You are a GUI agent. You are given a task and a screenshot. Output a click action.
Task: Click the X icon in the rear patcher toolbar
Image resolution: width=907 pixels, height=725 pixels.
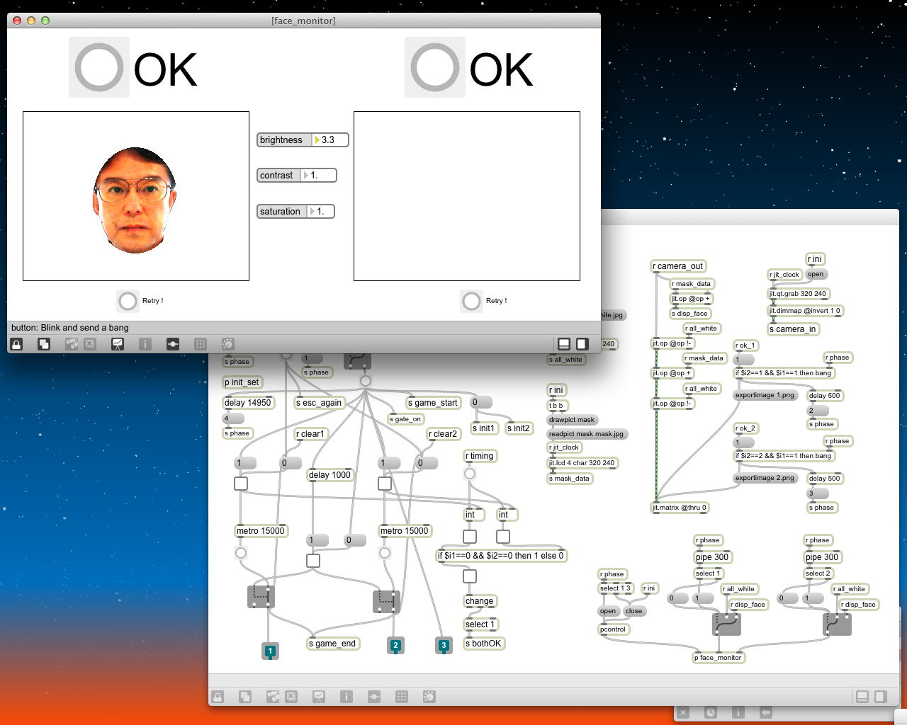click(x=291, y=697)
